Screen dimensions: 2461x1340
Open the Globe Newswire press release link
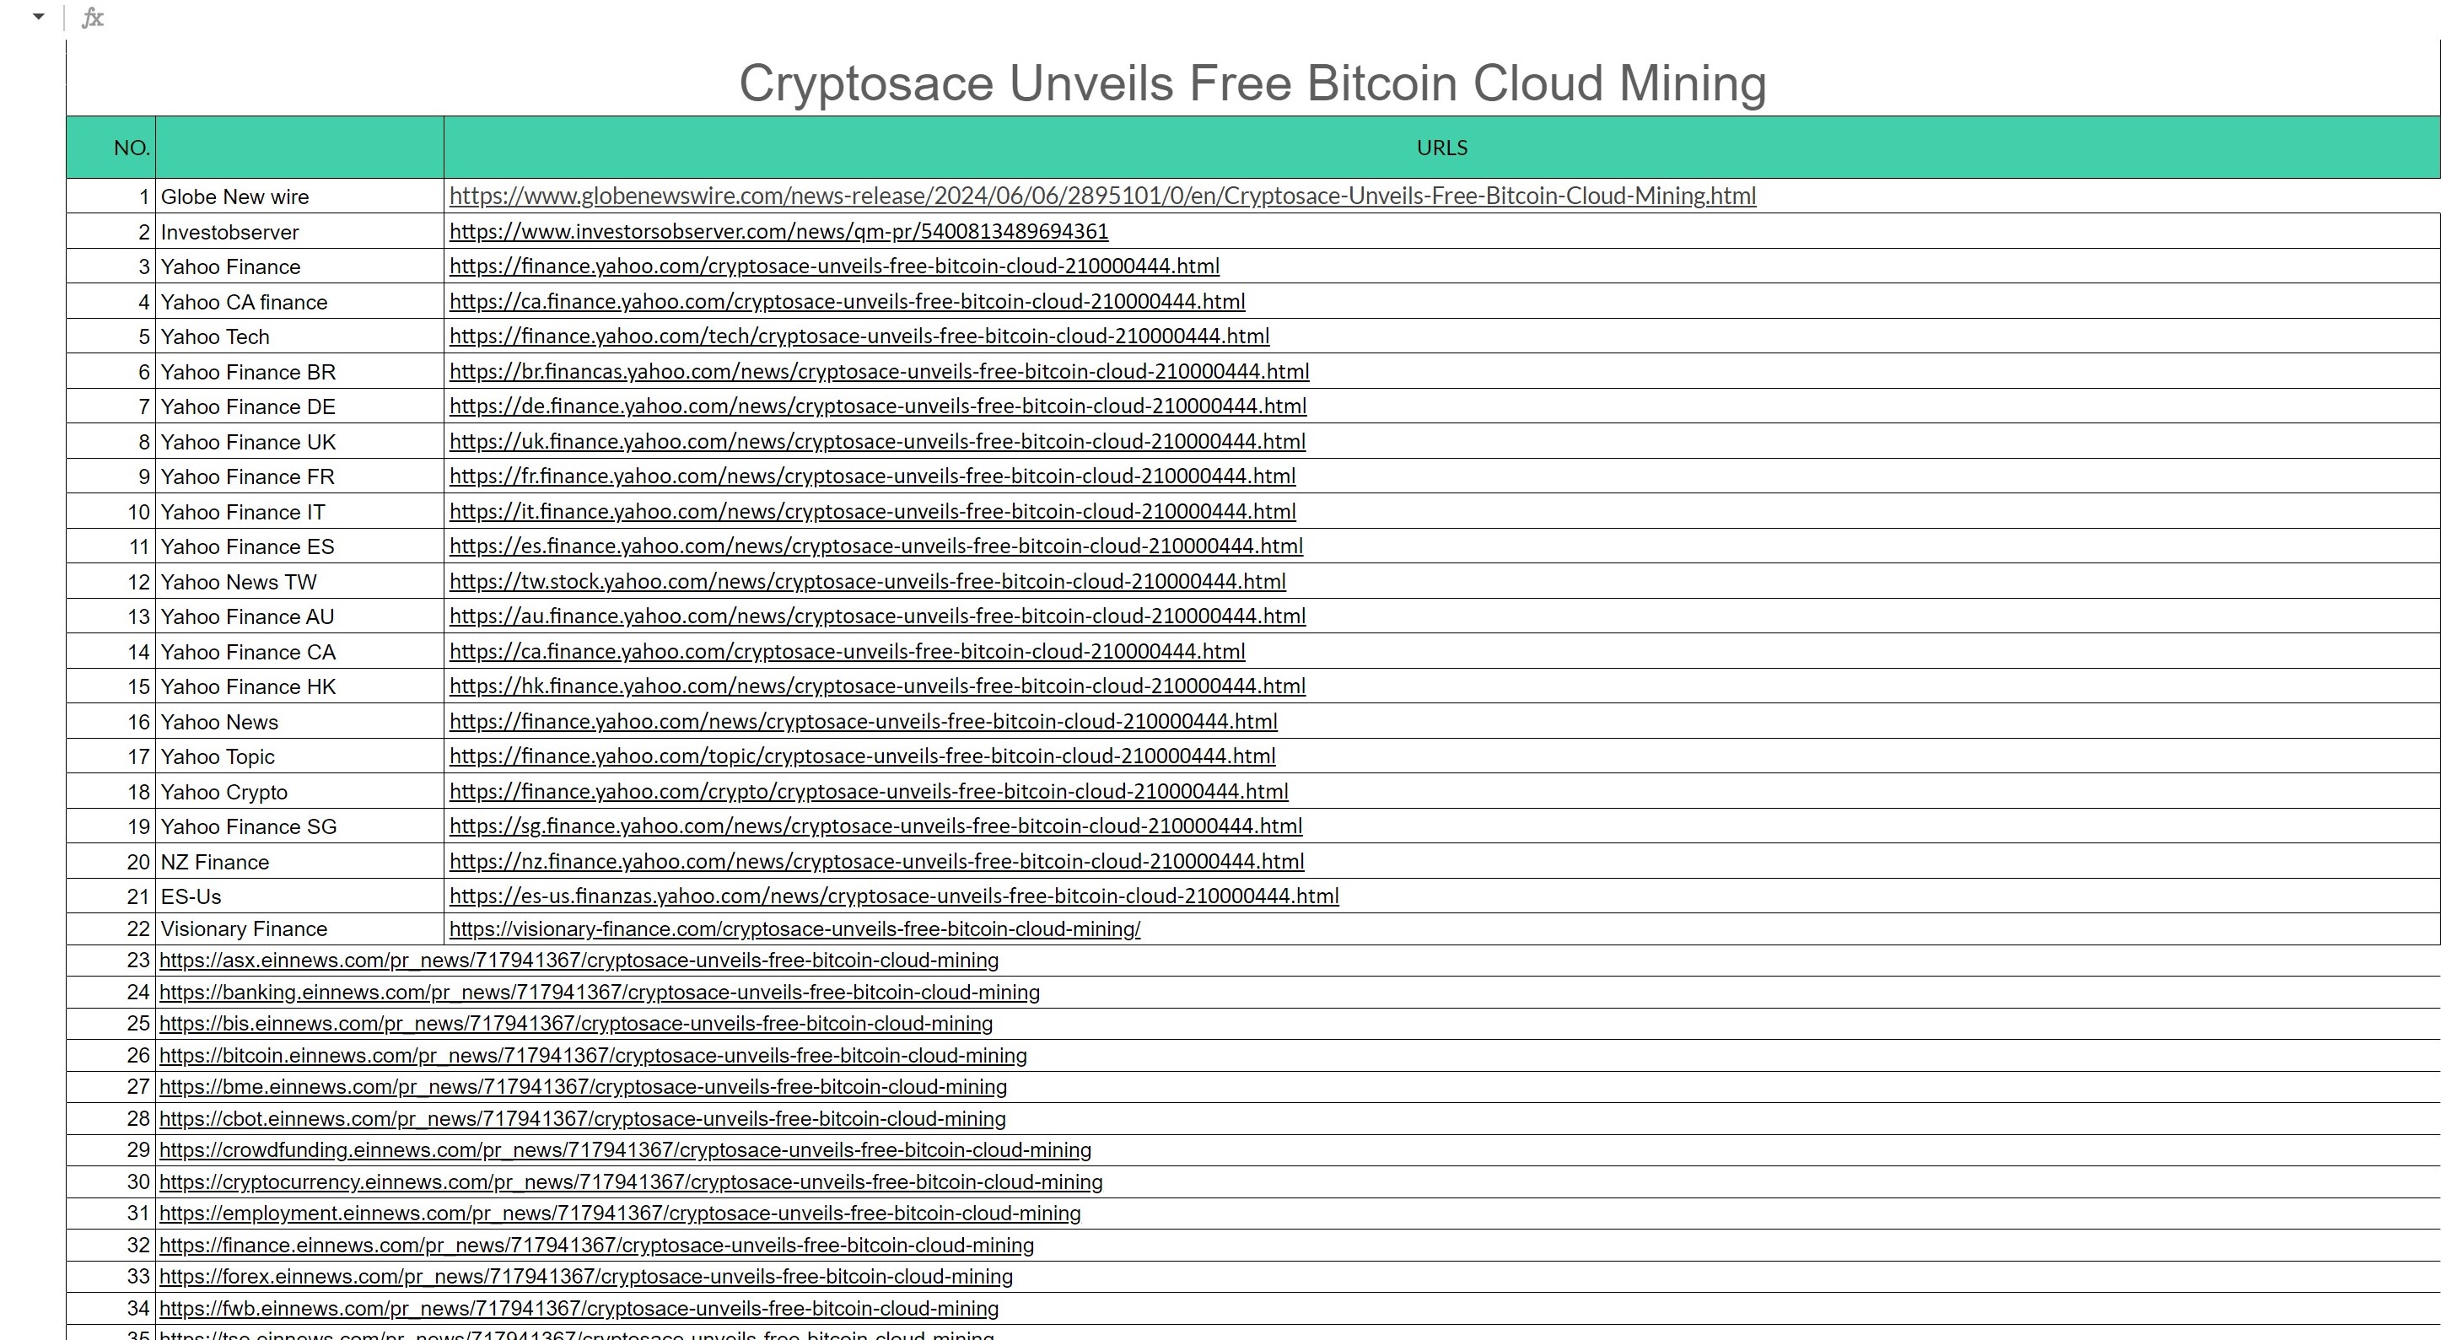(1101, 196)
